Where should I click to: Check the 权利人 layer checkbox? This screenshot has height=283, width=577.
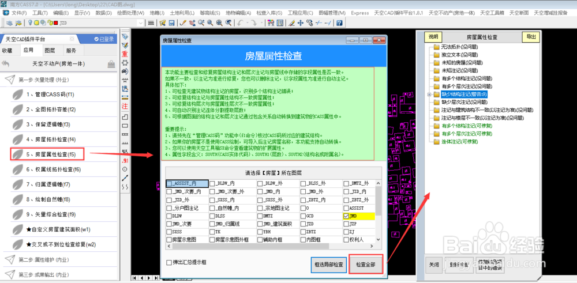(346, 240)
